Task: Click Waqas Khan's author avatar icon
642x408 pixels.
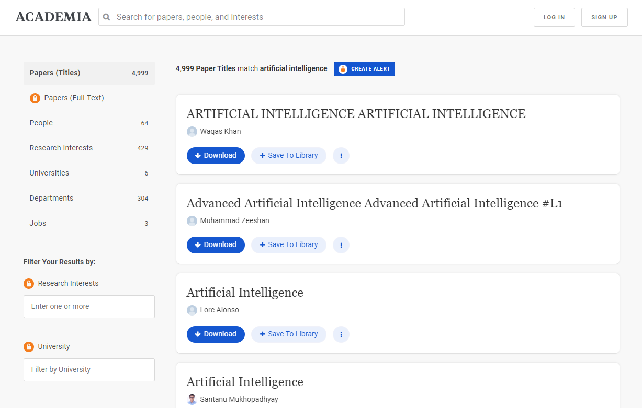Action: (x=192, y=132)
